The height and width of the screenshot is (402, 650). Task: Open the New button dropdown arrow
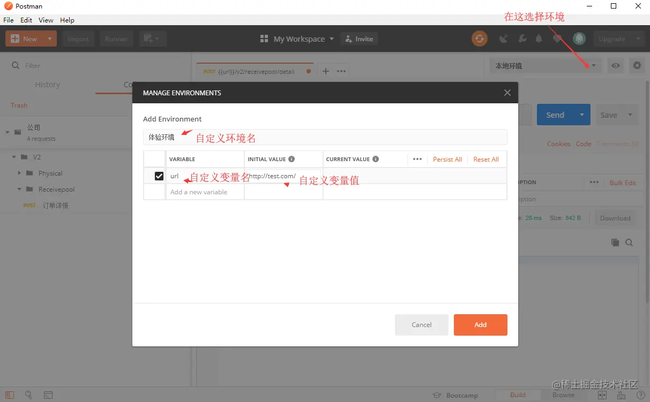[50, 39]
